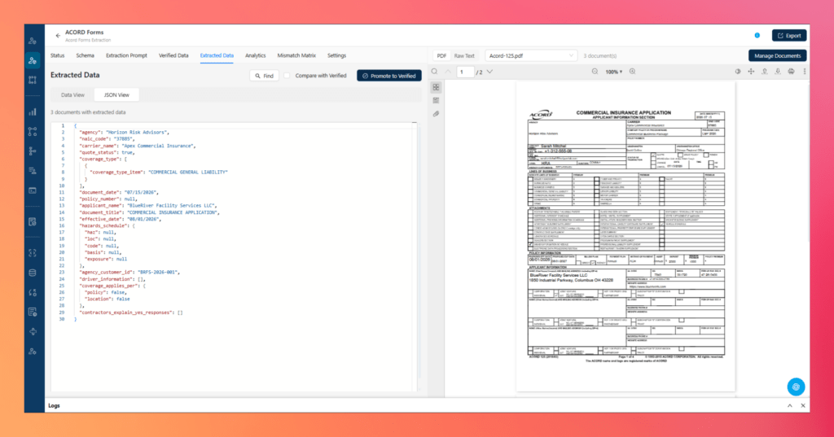Click the "applicant_name" BlueRiver Facility Services line

coord(148,206)
